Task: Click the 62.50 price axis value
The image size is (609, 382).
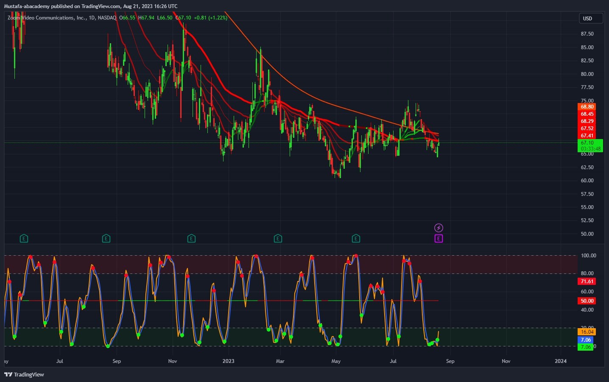Action: pos(587,167)
